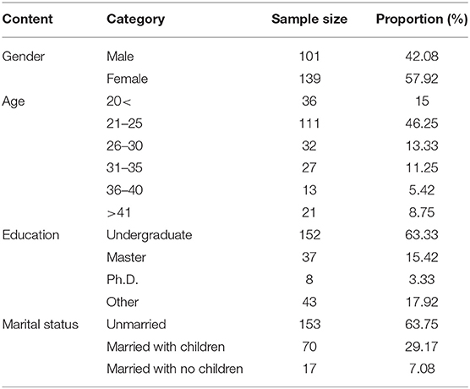470x389 pixels.
Task: Click the Male category cell
Action: [120, 57]
